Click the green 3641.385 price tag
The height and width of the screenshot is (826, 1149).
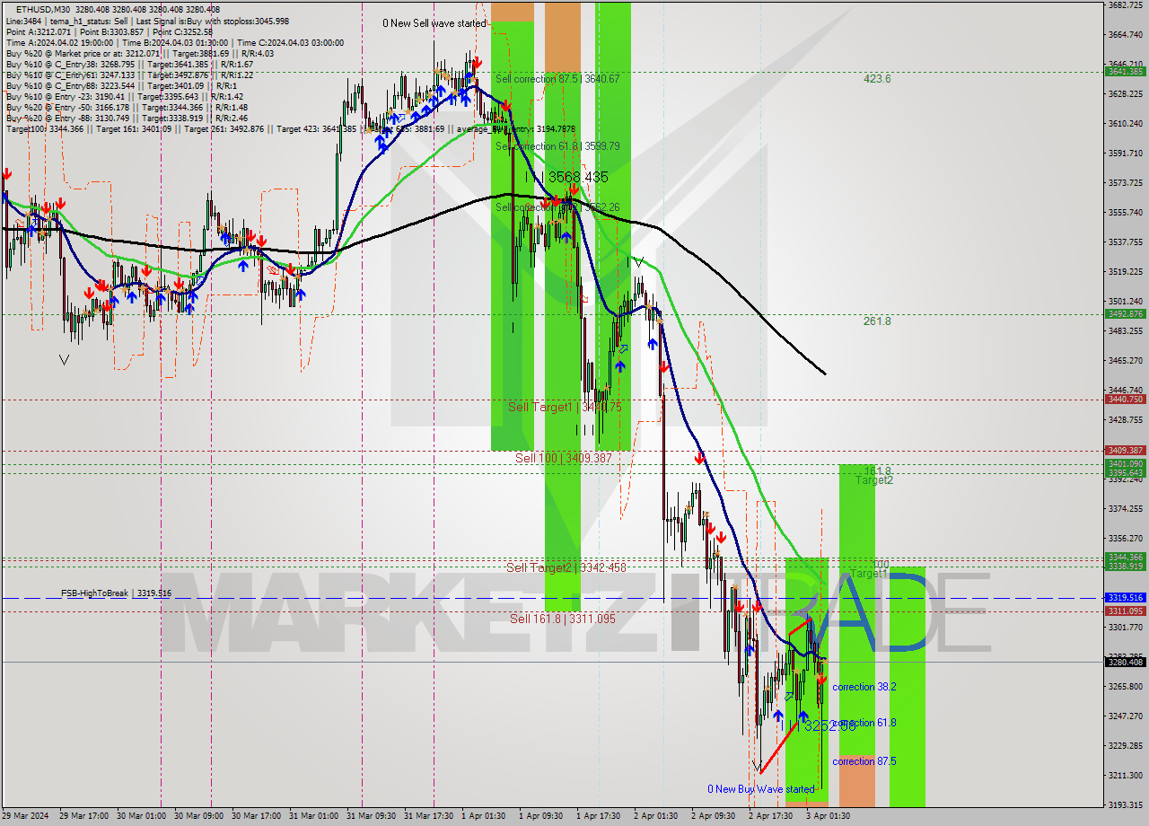coord(1126,72)
